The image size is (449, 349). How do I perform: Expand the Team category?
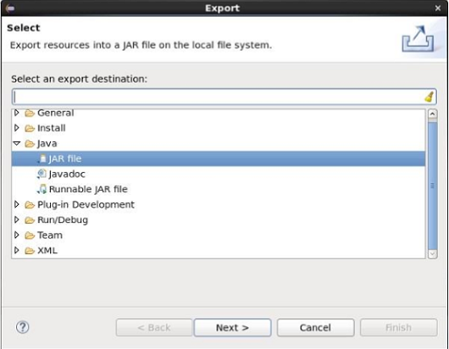(17, 235)
